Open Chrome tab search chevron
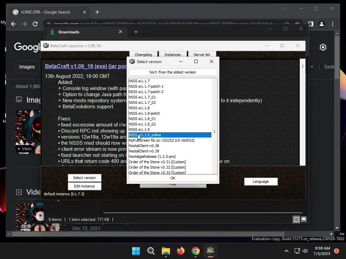This screenshot has height=259, width=346. coord(285,8)
